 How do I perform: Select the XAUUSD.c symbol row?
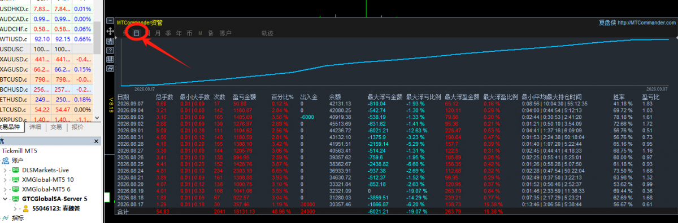click(46, 59)
